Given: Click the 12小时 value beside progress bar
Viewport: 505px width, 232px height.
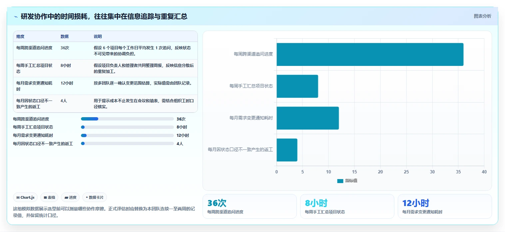Looking at the screenshot, I should click(x=183, y=135).
